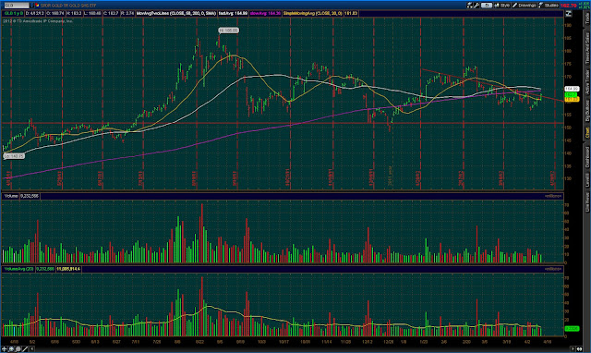Click the Volume panel header label
591x353 pixels.
tap(11, 196)
